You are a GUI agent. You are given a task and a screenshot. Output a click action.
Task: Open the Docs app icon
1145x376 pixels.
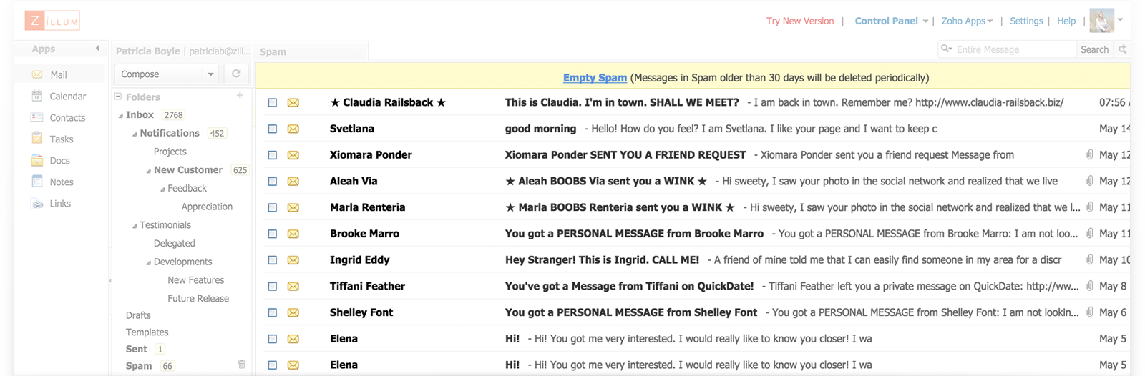tap(37, 161)
